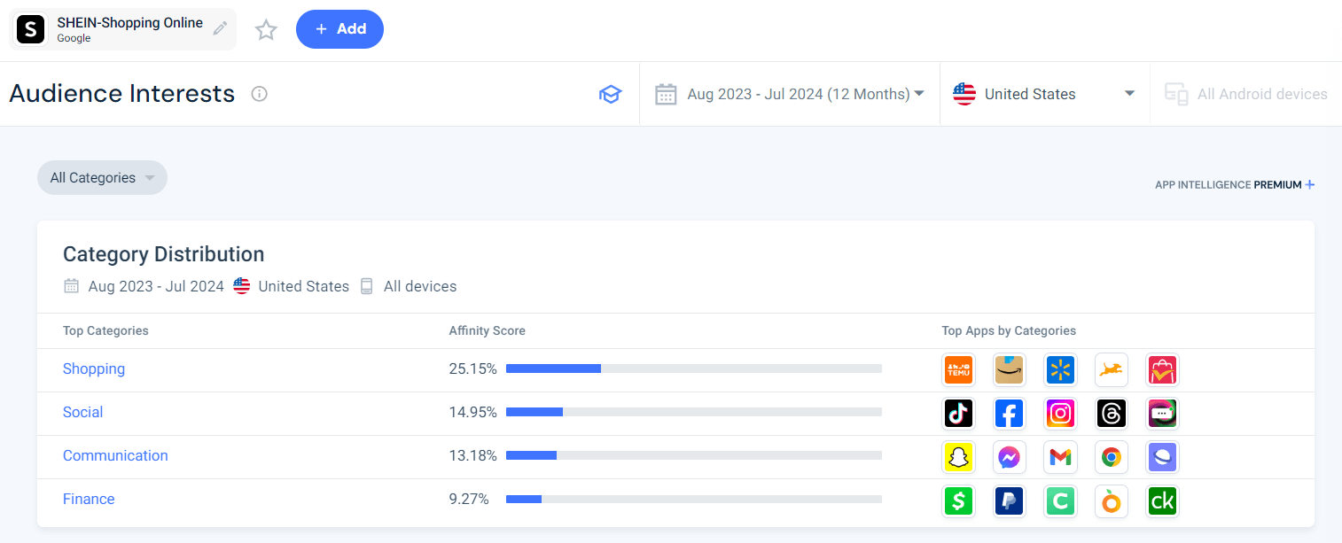Click the Walmart icon in Shopping row
This screenshot has height=543, width=1342.
pyautogui.click(x=1060, y=369)
